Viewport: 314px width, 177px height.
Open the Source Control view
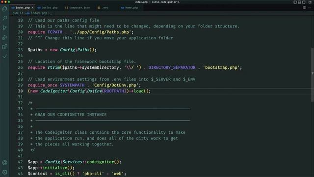click(4, 28)
